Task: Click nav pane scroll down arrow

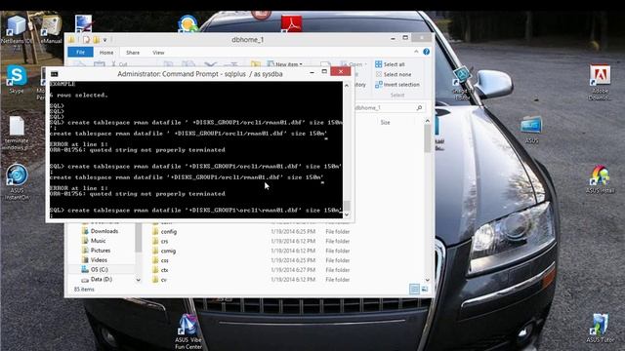Action: (x=139, y=280)
